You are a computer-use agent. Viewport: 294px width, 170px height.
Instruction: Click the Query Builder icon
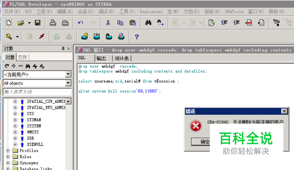[85, 37]
